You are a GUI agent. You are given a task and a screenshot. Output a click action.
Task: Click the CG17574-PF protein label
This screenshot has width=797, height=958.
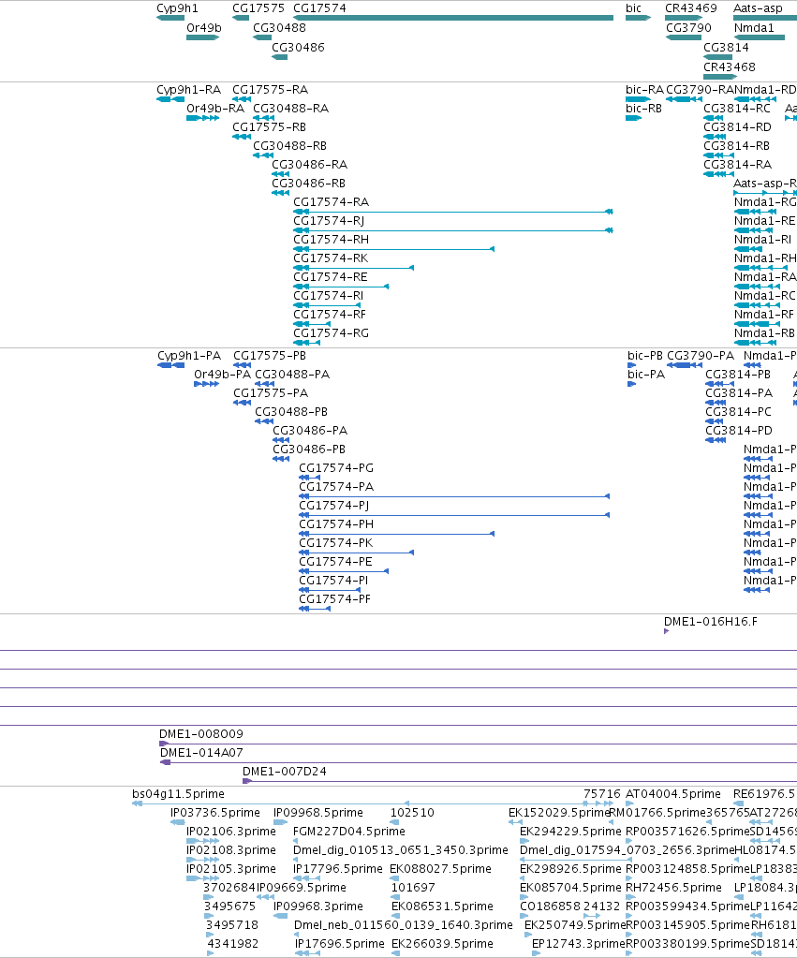(335, 599)
